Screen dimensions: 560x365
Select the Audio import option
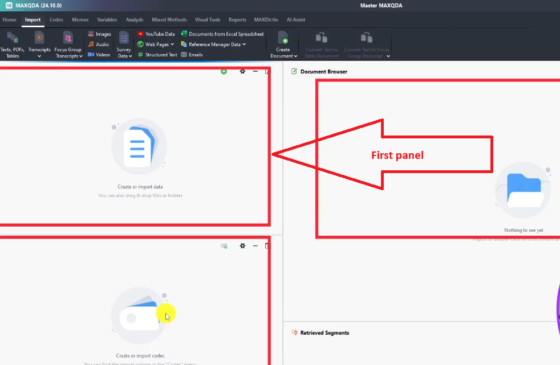point(98,44)
